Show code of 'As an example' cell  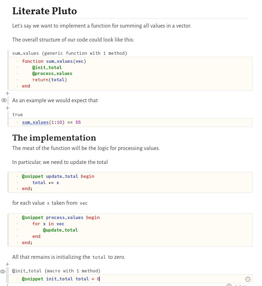(4, 100)
